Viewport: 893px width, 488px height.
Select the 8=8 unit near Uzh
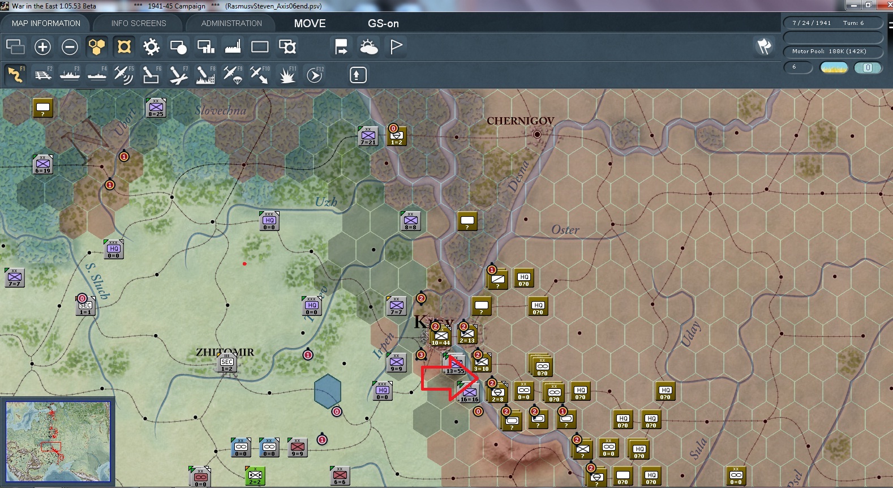(x=411, y=221)
